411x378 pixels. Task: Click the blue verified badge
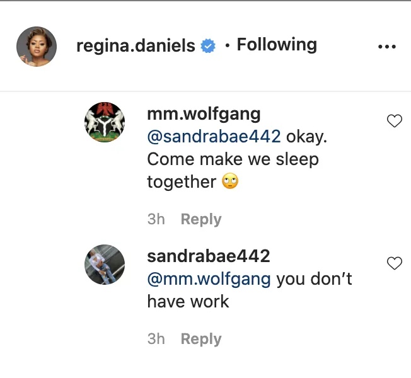tap(208, 46)
